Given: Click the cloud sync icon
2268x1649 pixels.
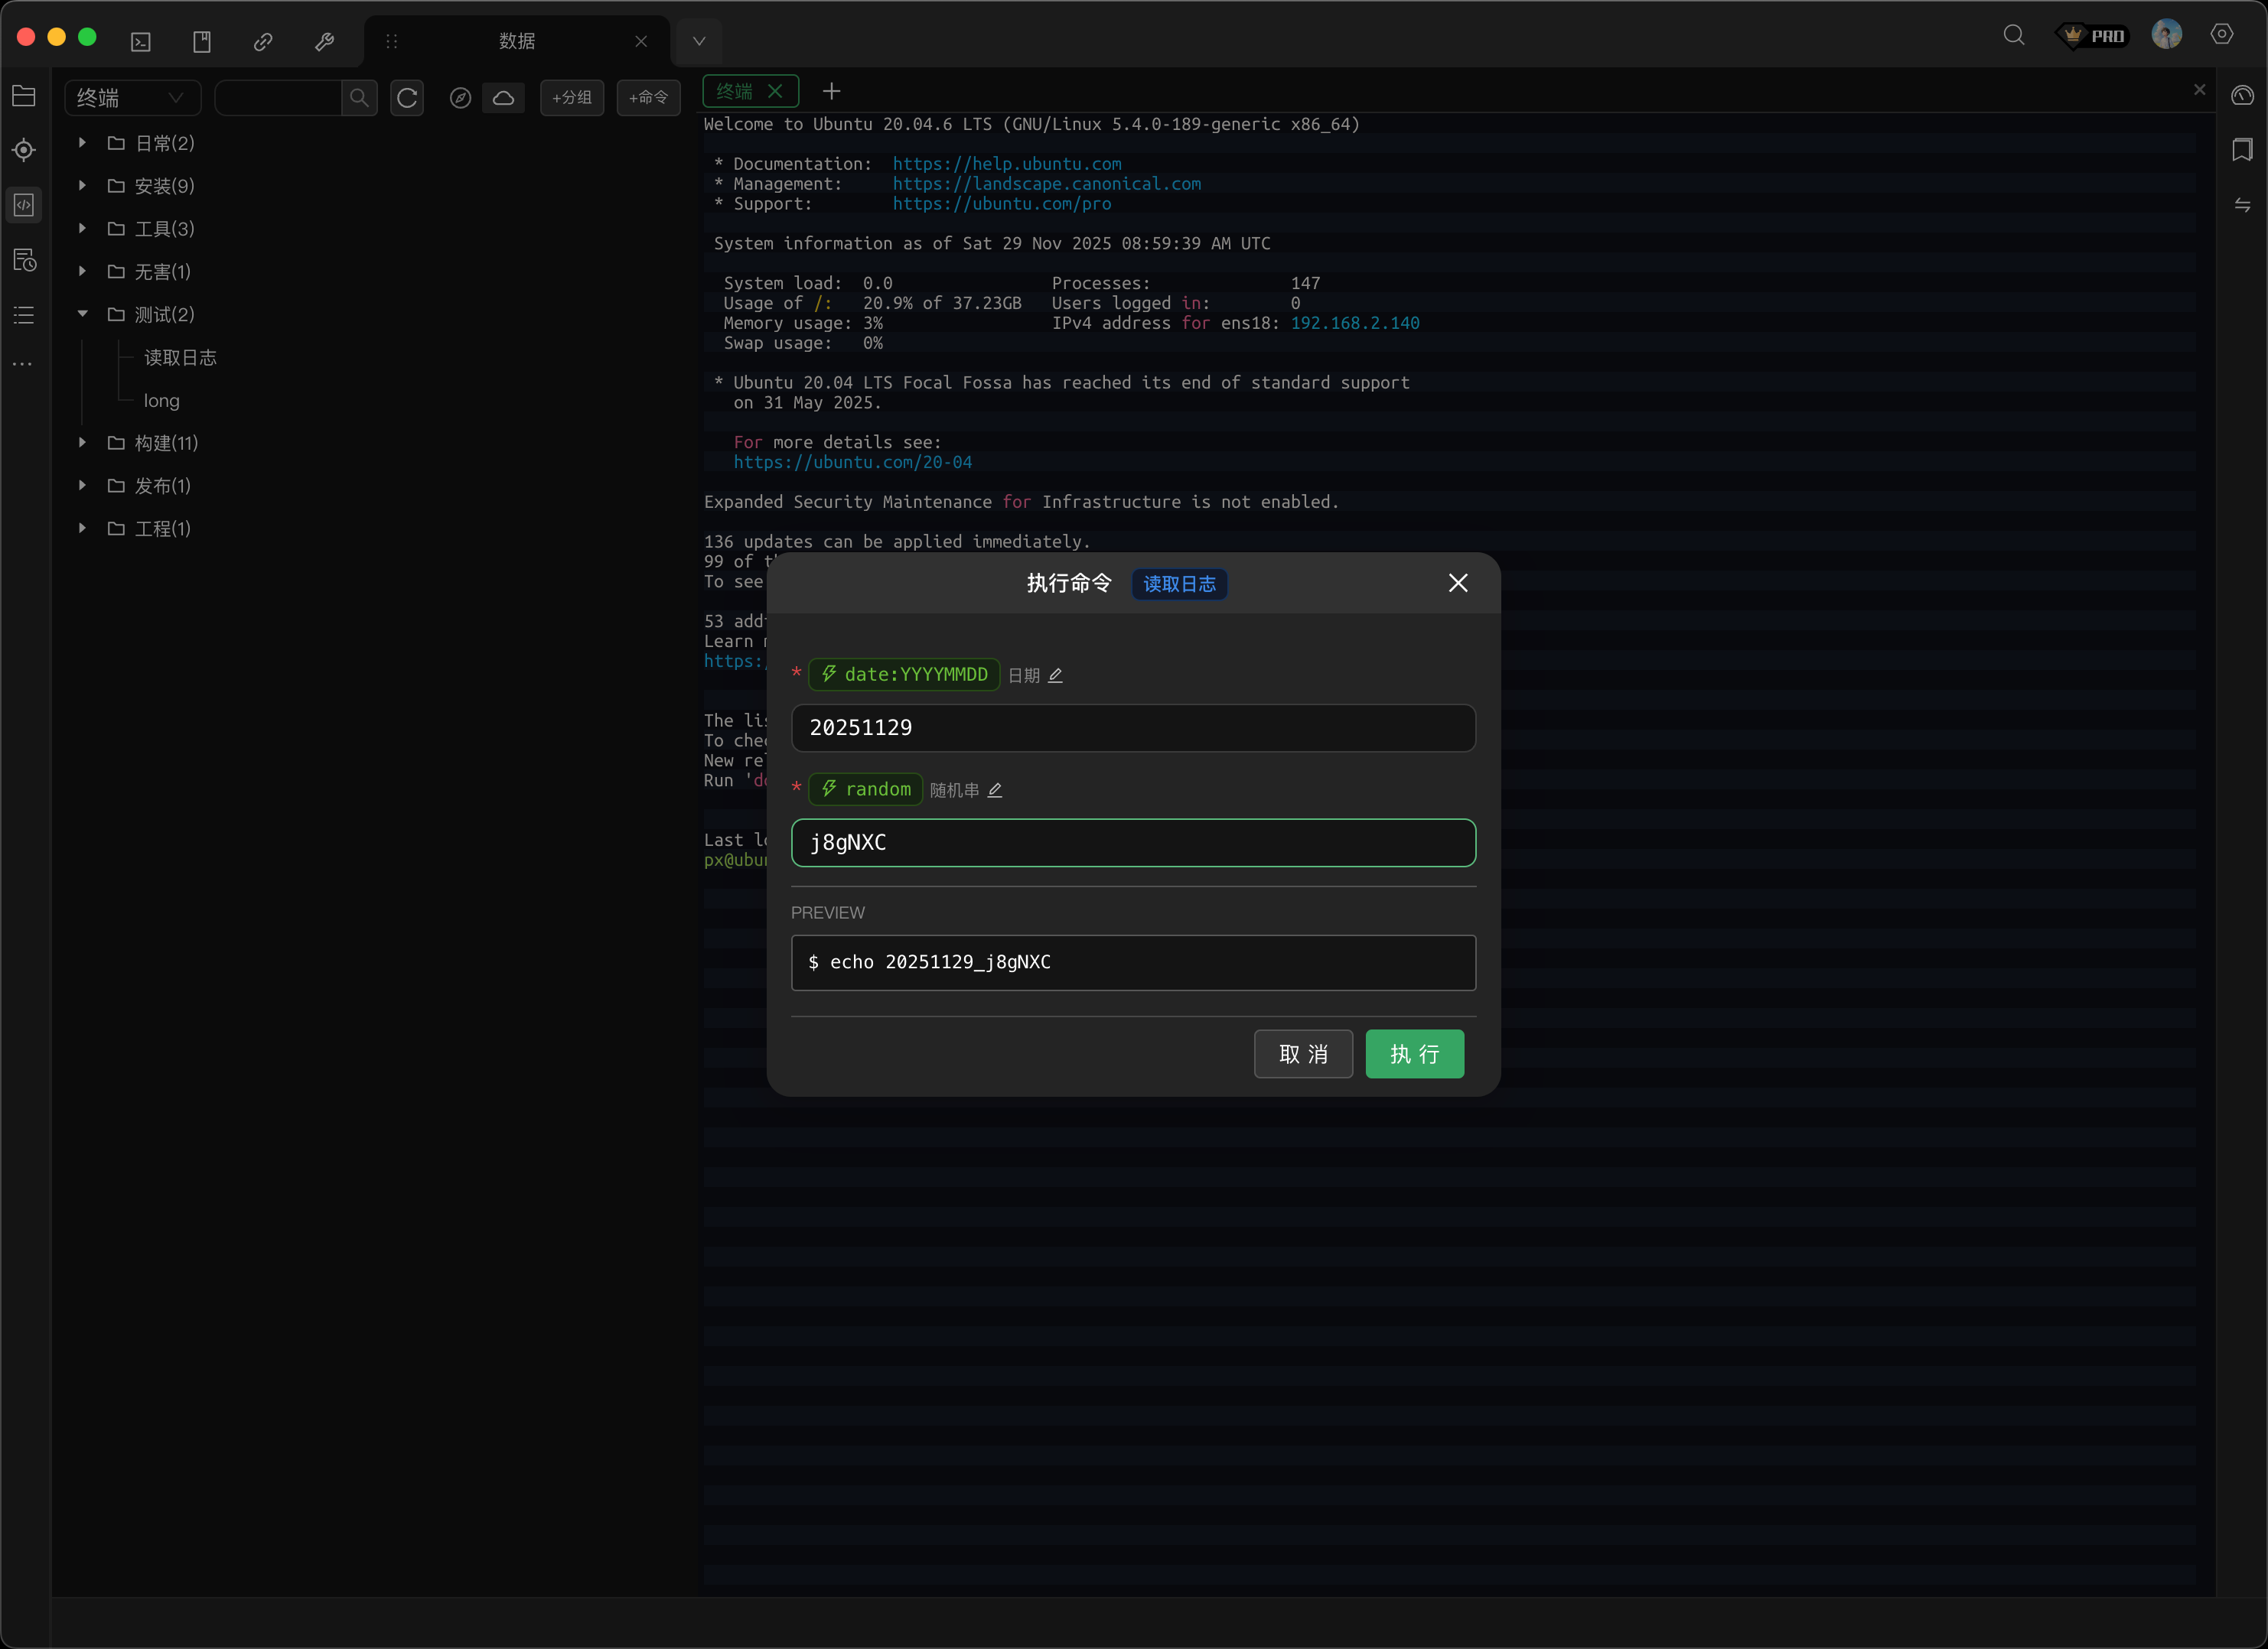Looking at the screenshot, I should [x=504, y=98].
